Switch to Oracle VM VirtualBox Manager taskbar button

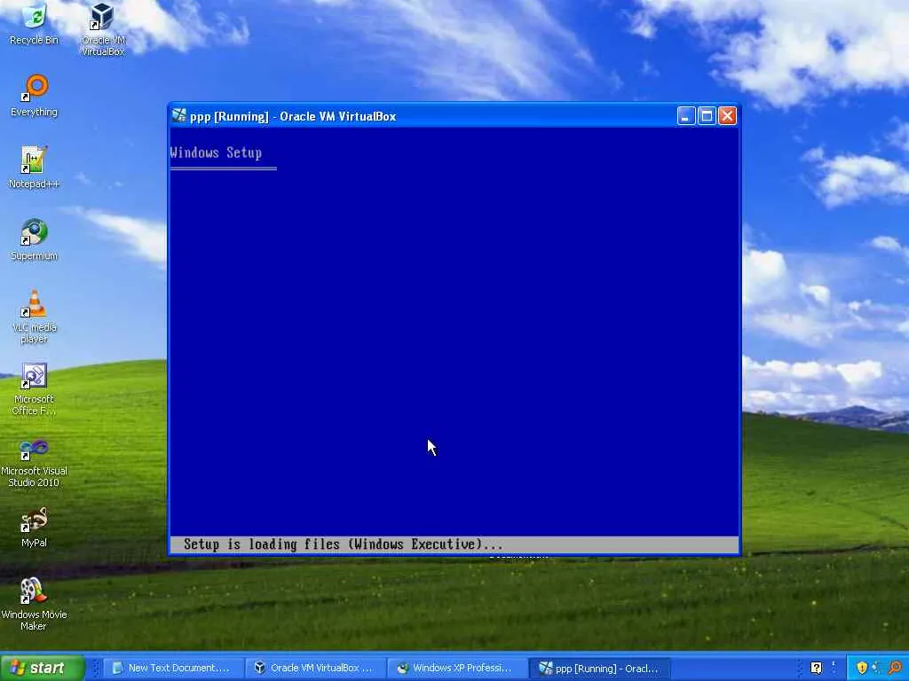tap(315, 669)
